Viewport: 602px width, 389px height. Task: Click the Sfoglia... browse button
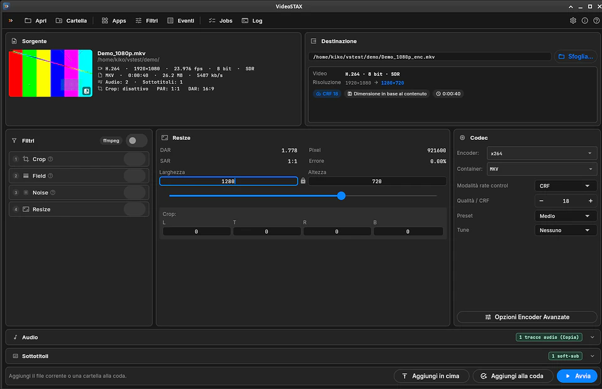[576, 56]
